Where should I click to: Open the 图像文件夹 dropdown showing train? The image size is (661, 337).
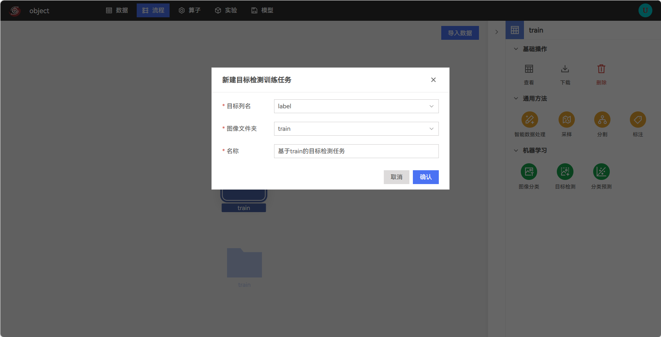coord(356,129)
